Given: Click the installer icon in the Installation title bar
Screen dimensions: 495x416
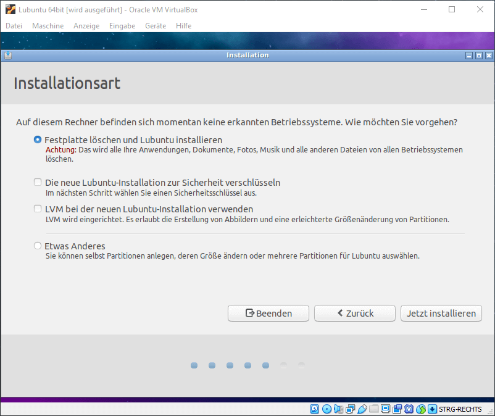Looking at the screenshot, I should click(x=8, y=55).
